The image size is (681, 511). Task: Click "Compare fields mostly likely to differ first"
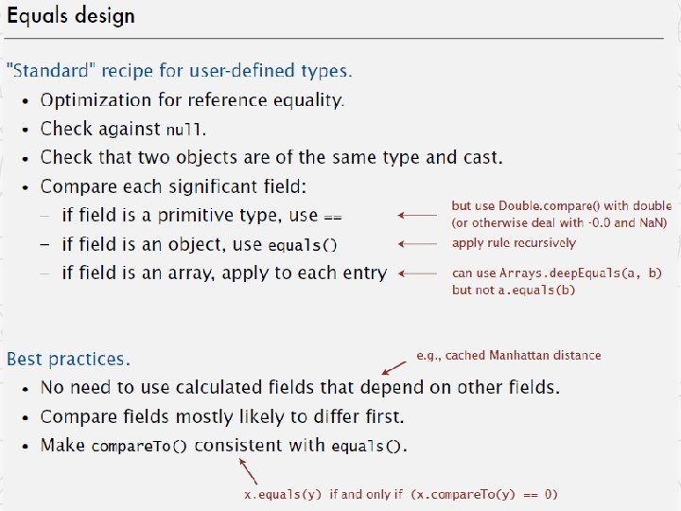(x=222, y=416)
